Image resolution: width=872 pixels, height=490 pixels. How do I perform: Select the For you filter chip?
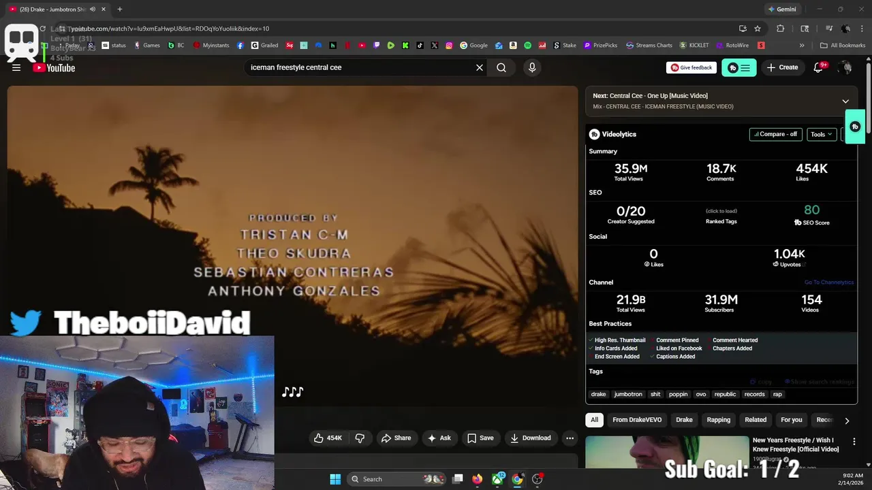pyautogui.click(x=792, y=420)
